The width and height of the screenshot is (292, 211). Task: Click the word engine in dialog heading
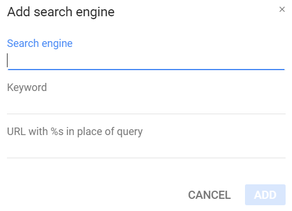tap(95, 13)
